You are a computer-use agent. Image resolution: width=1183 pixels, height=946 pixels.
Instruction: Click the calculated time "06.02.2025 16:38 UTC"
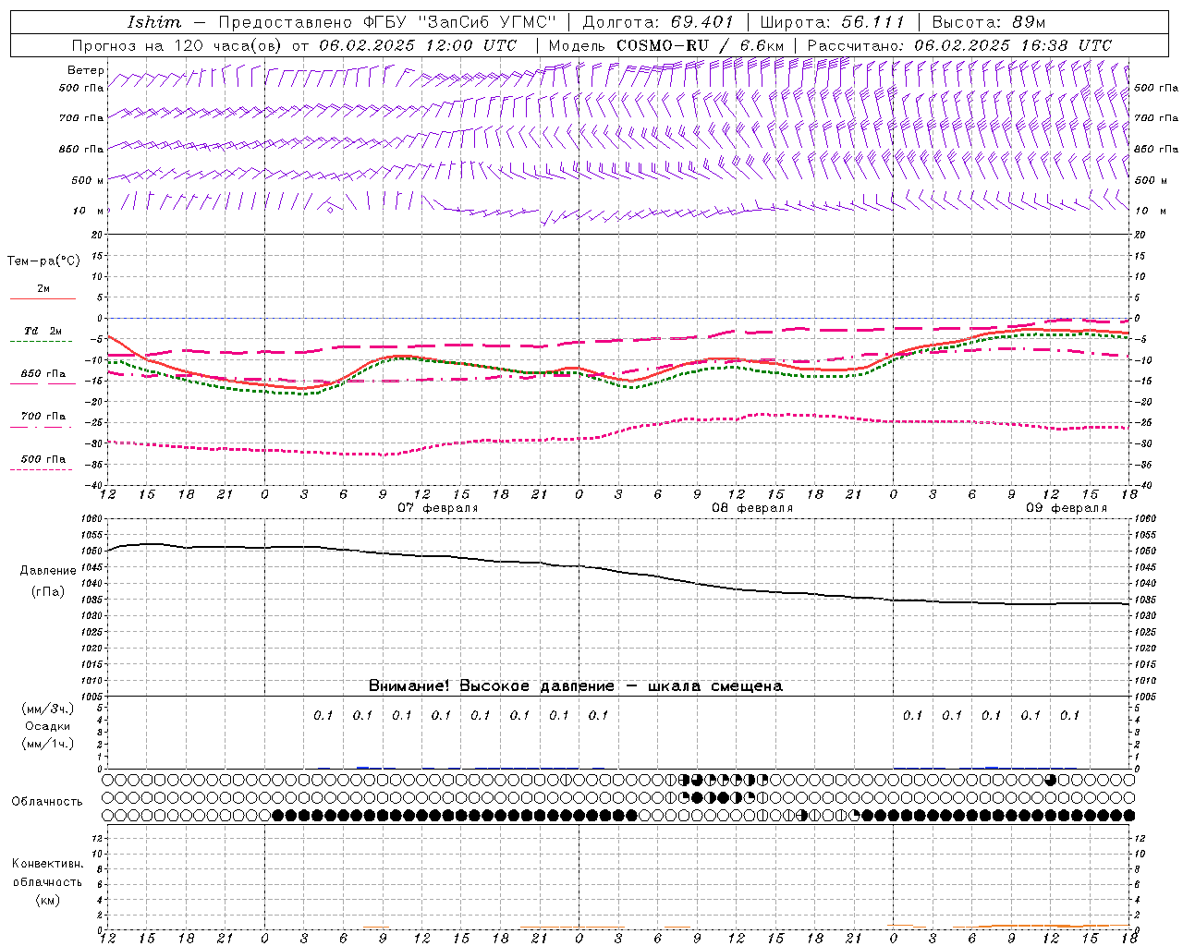(1012, 45)
